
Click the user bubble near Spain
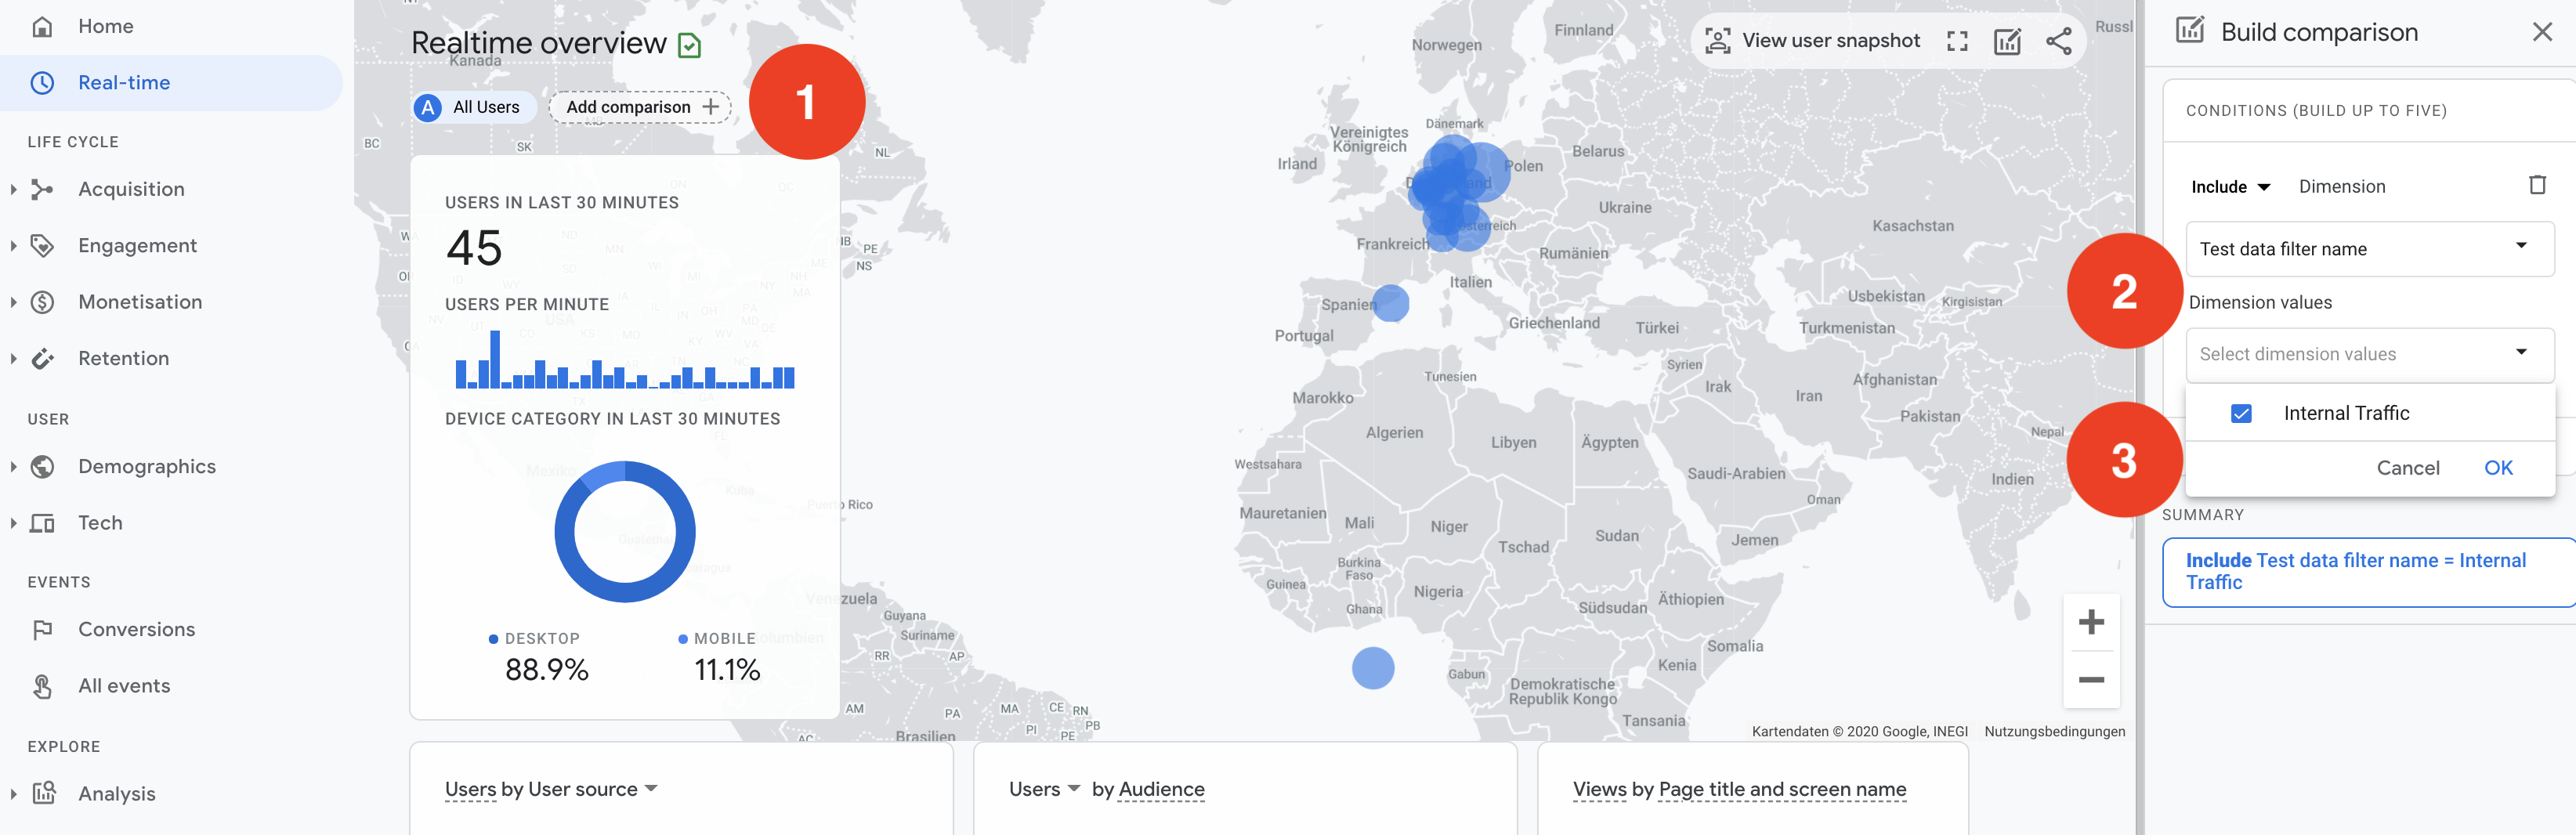click(1390, 302)
